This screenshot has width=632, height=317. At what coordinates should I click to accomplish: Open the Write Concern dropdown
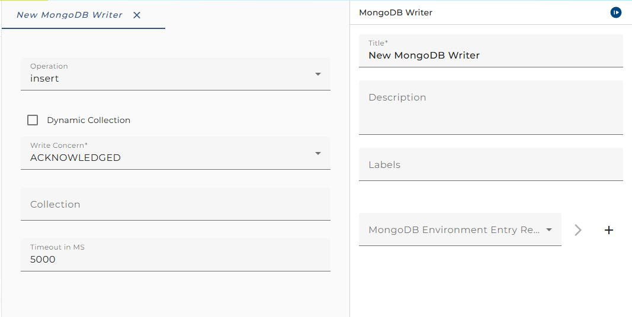coord(175,153)
